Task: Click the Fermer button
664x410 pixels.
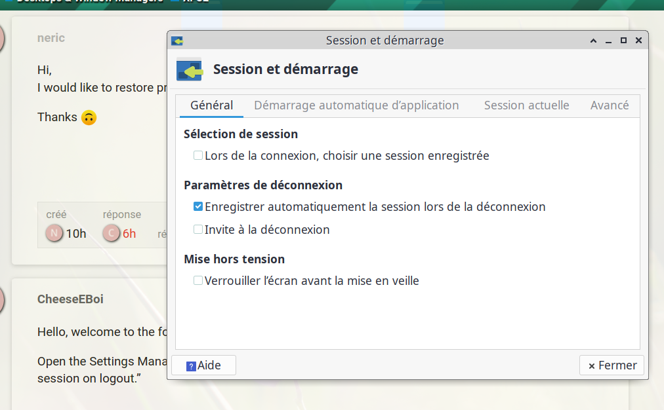Action: (x=612, y=365)
